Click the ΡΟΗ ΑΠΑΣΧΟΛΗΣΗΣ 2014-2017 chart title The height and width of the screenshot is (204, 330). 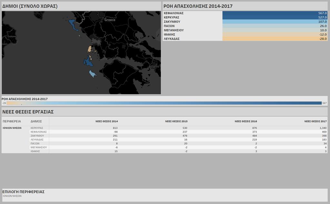[198, 6]
